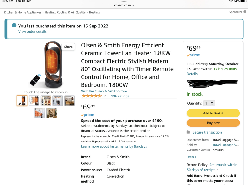
Task: Open the Quantity dropdown
Action: [x=209, y=103]
